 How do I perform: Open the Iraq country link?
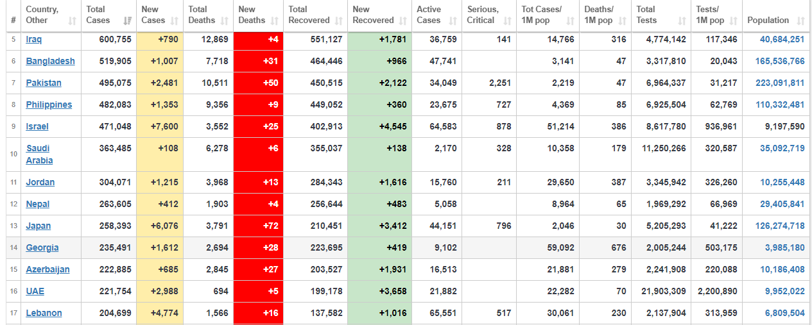click(x=34, y=39)
